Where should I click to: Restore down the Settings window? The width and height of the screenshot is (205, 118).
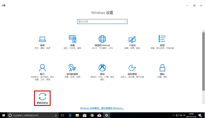tap(194, 6)
